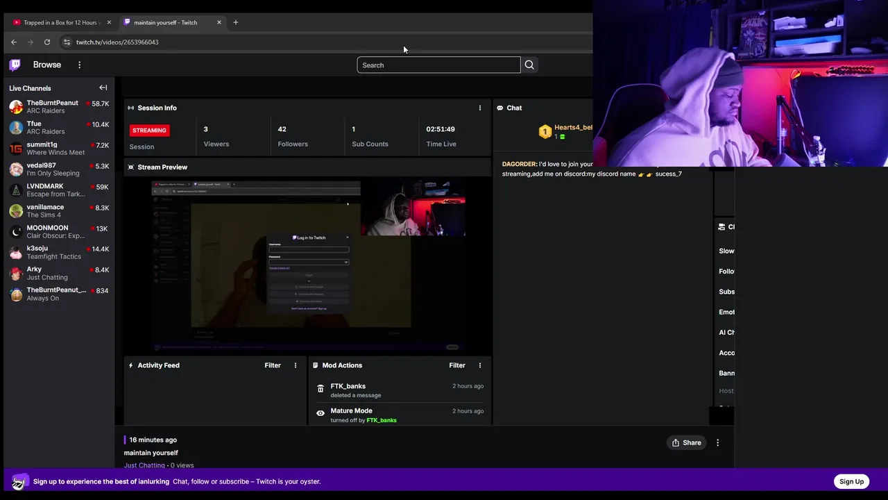Click the Sub Counts stat
Screen dimensions: 888x500
pos(370,136)
